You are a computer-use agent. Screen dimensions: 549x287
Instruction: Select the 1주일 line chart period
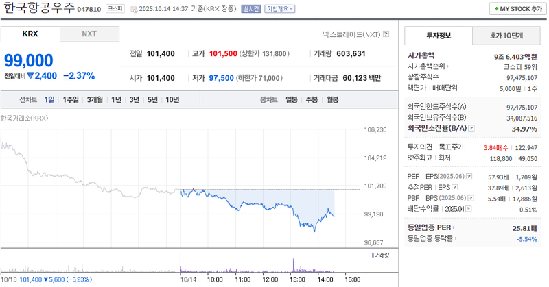coord(71,99)
